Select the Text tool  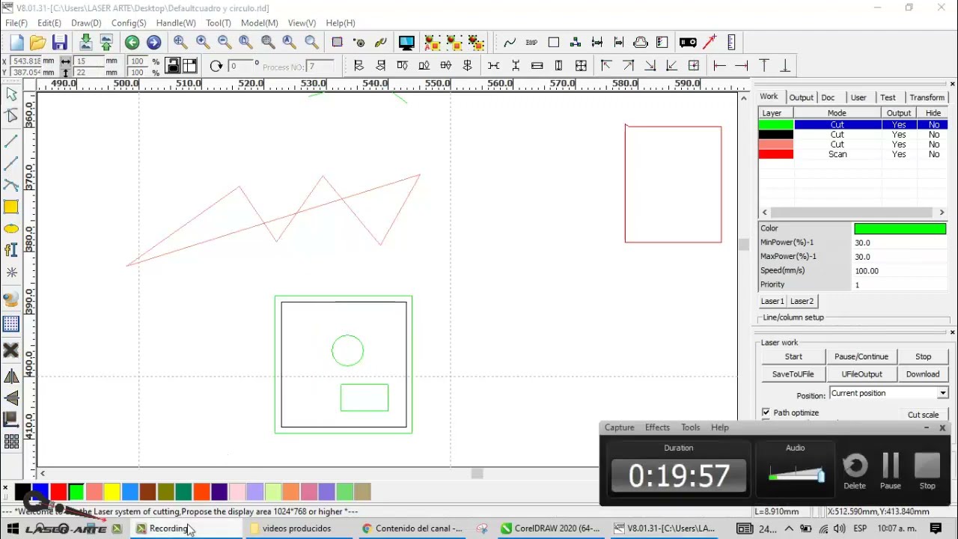pos(11,251)
